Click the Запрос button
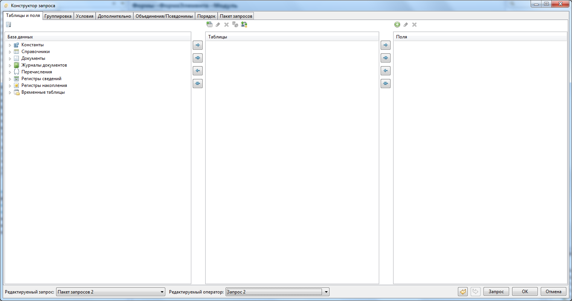The image size is (572, 301). click(496, 292)
